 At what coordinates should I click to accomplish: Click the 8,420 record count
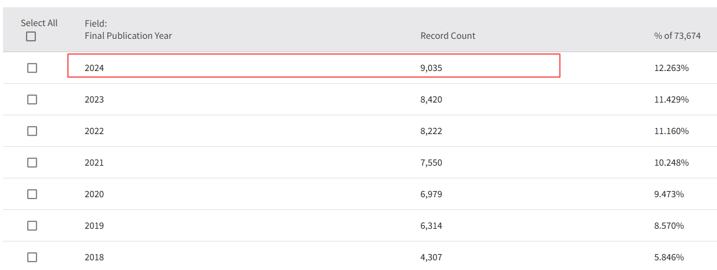click(x=431, y=100)
